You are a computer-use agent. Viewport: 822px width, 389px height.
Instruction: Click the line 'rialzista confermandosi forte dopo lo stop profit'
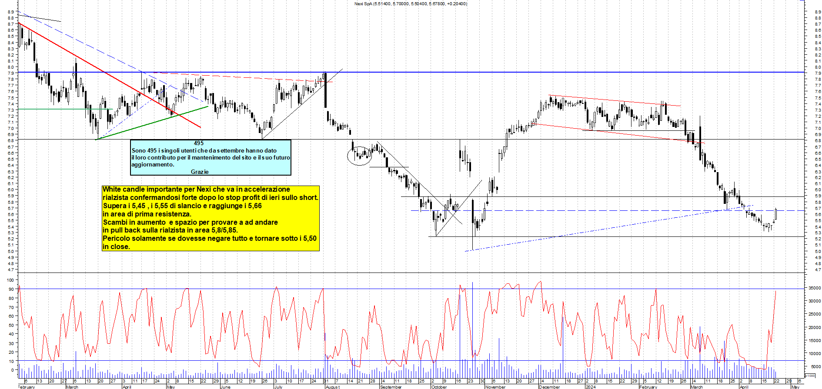[x=211, y=197]
